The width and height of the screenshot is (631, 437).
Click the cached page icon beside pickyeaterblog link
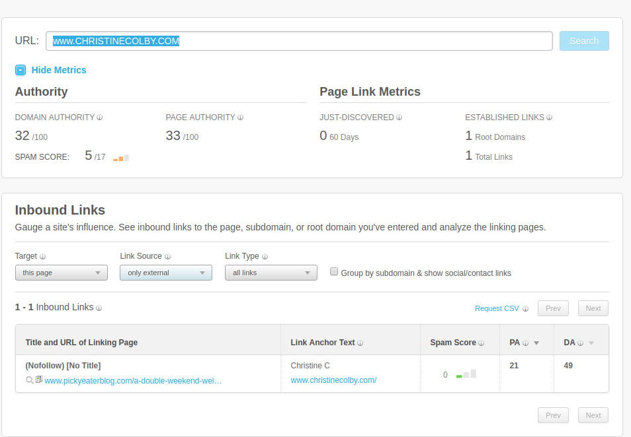click(x=39, y=380)
